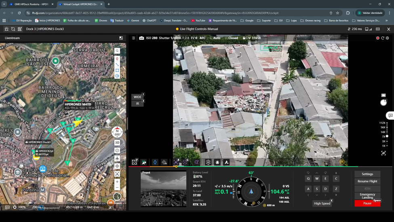Click the Pause flight button

click(367, 203)
